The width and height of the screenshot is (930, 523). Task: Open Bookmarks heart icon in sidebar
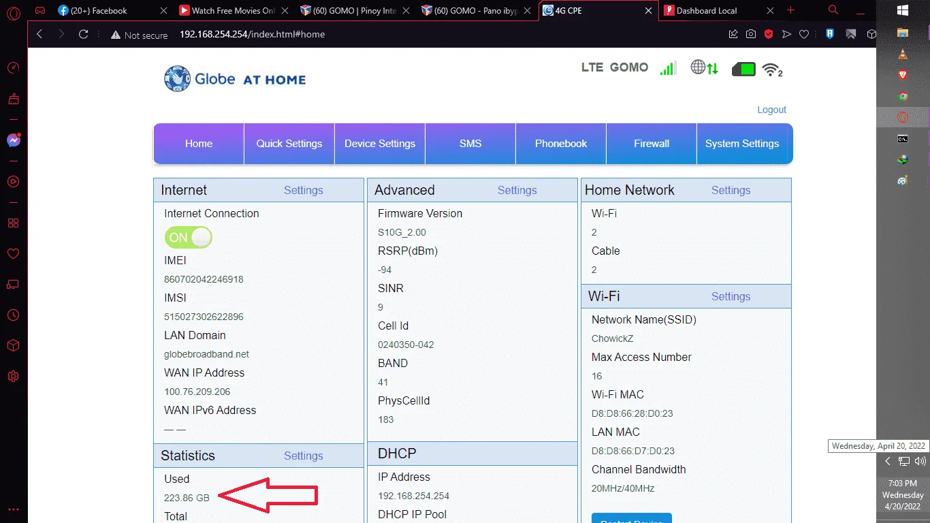click(x=13, y=254)
